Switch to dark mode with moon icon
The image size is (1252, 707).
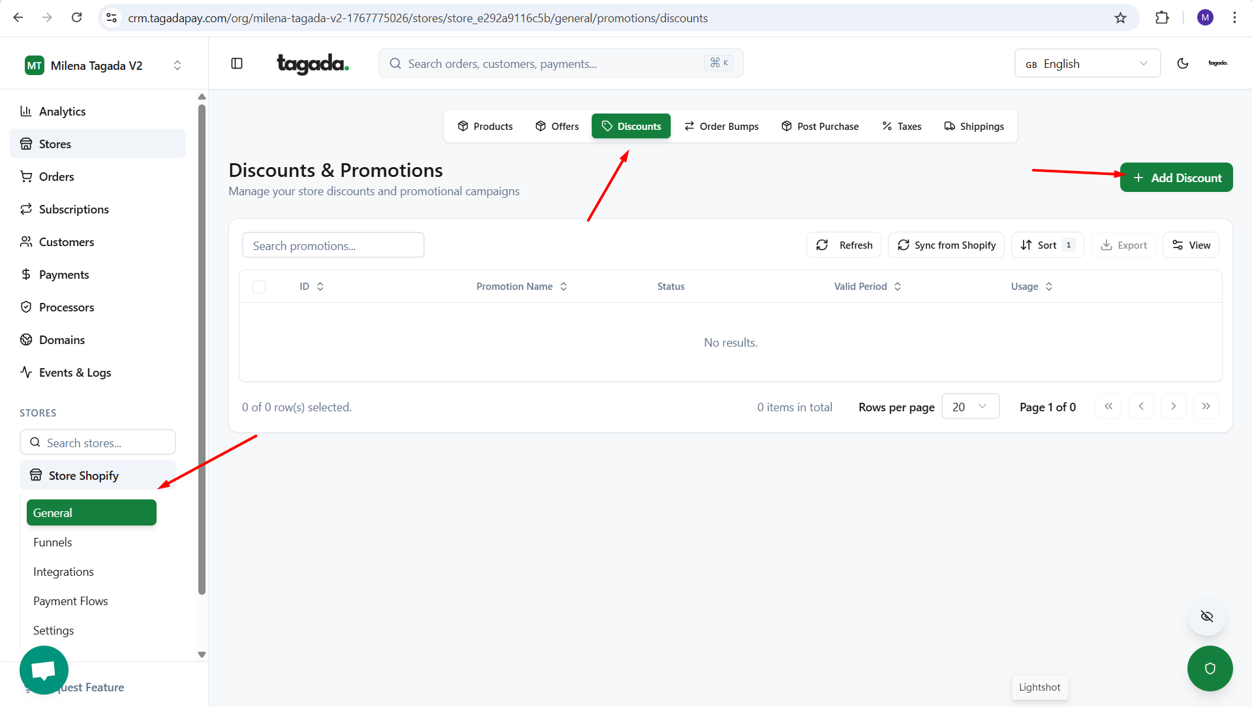click(1182, 63)
